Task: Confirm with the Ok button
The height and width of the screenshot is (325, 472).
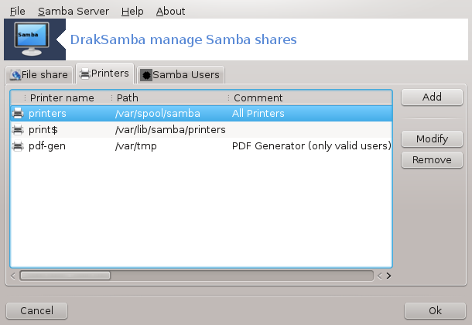Action: click(x=435, y=310)
